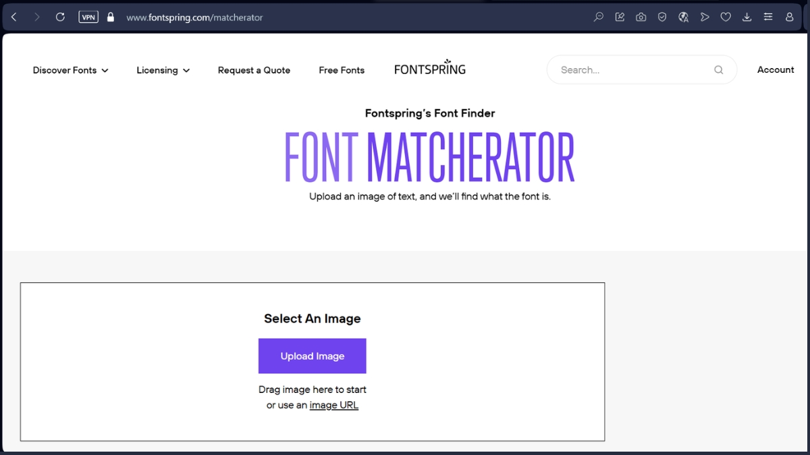Open the Free Fonts menu item
The image size is (810, 455).
point(342,69)
